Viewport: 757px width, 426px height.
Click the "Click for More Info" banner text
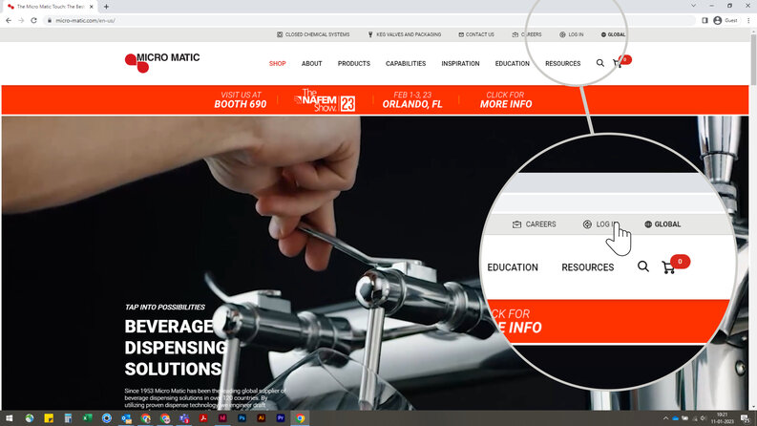click(506, 99)
